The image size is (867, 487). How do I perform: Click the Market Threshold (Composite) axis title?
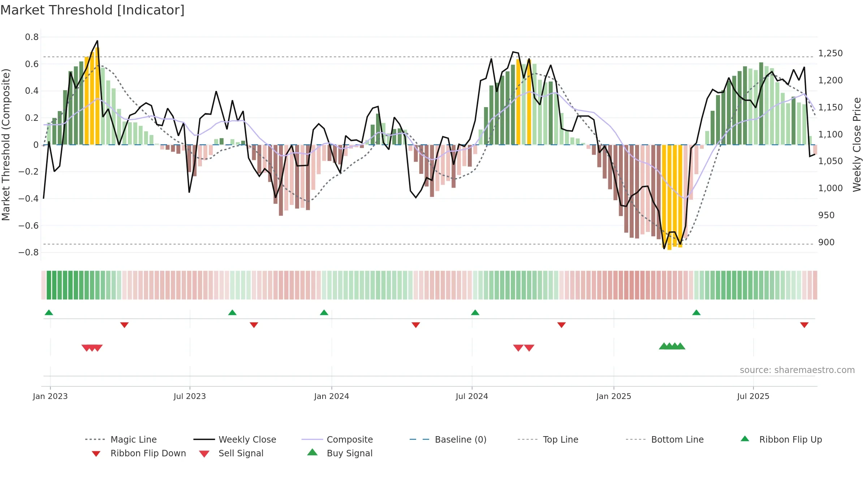[x=6, y=145]
